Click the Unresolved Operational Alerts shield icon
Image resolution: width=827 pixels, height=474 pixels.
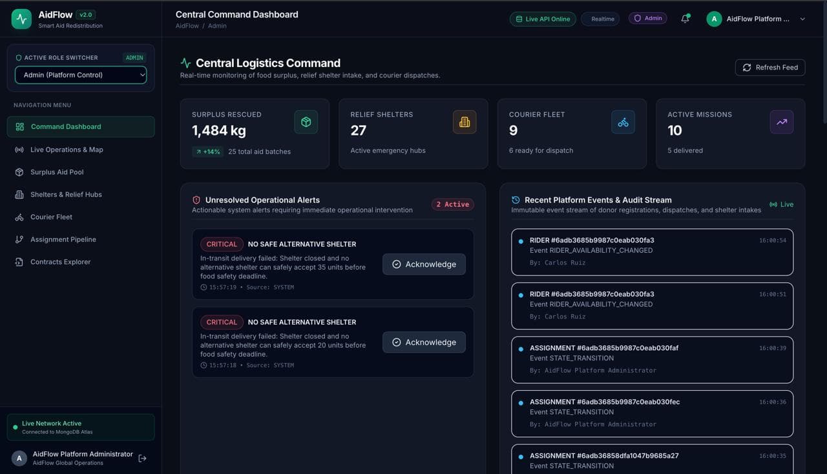coord(196,200)
